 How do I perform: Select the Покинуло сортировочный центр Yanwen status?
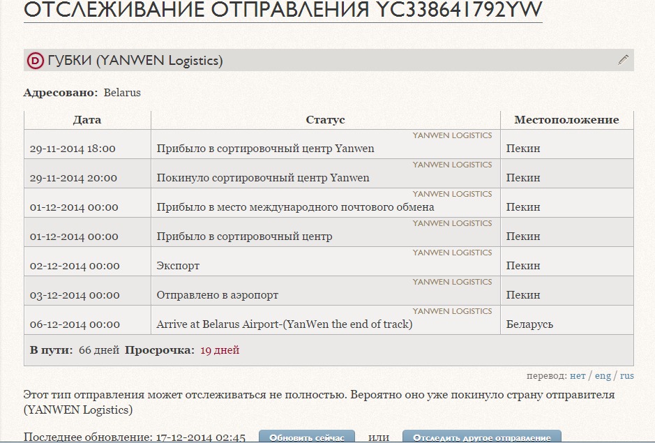[263, 178]
